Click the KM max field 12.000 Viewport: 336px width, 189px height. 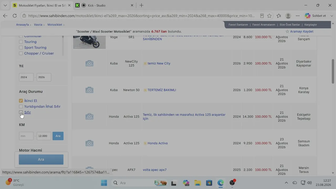44,136
